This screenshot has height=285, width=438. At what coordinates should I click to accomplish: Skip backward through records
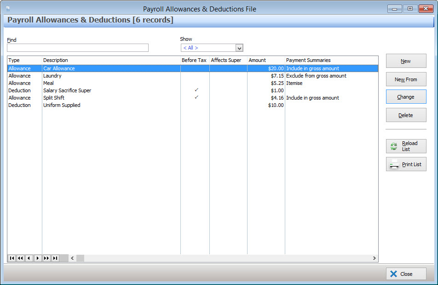coord(20,258)
